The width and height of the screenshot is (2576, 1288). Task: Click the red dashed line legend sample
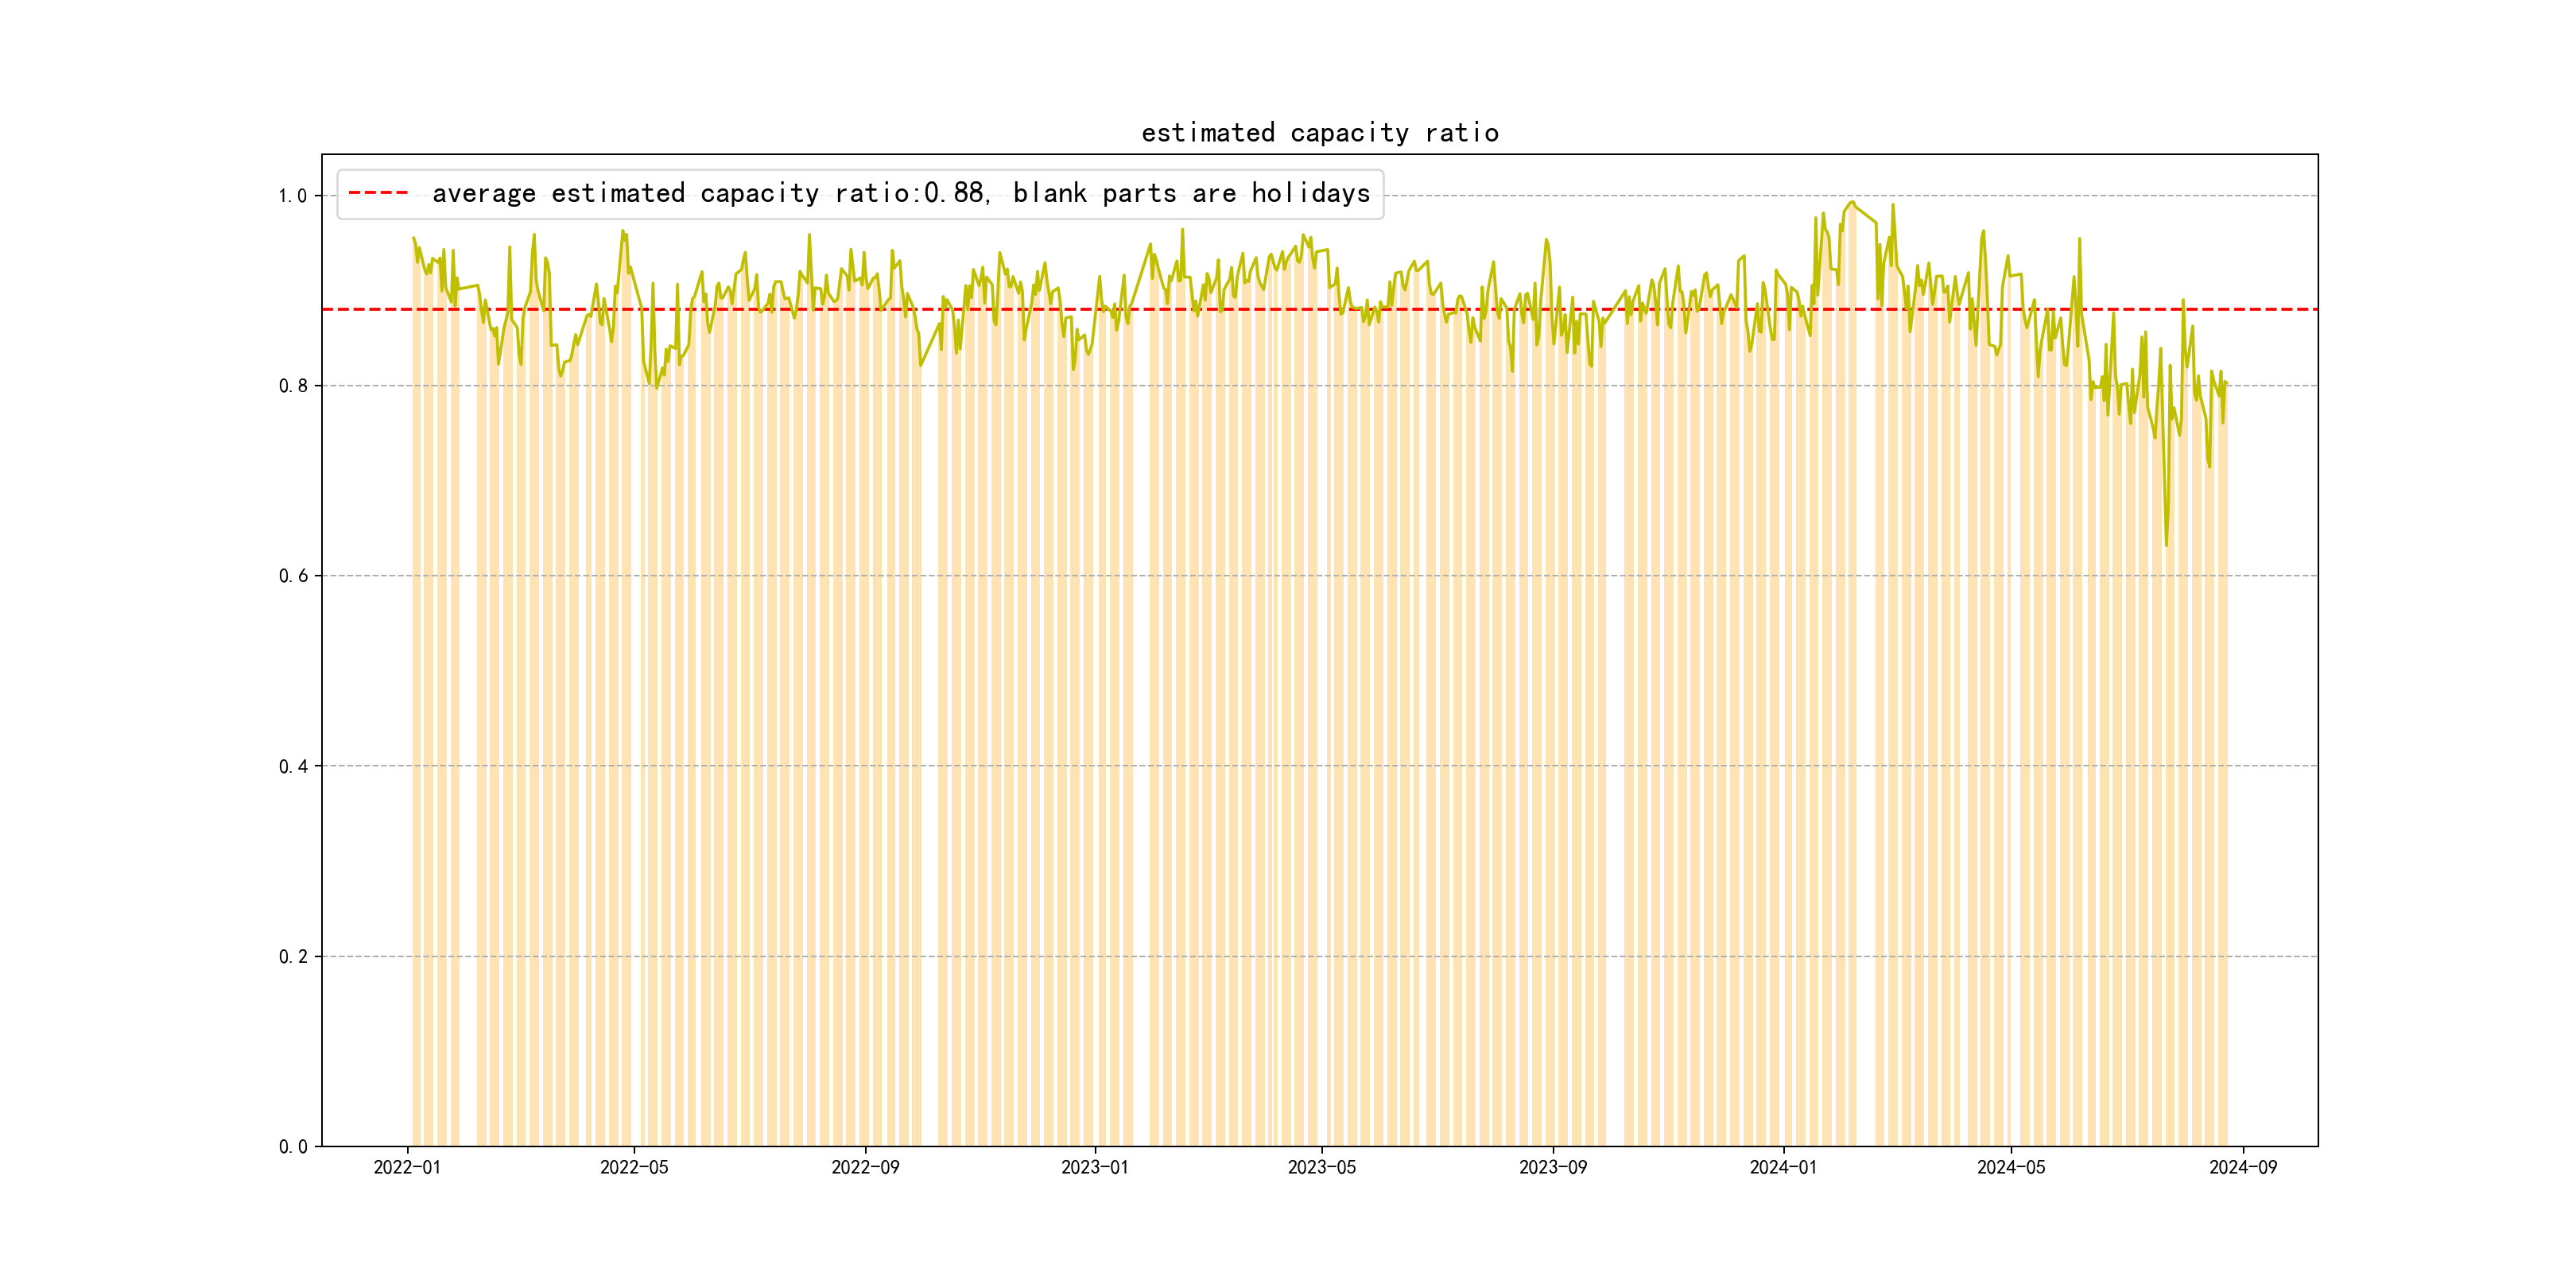tap(378, 193)
